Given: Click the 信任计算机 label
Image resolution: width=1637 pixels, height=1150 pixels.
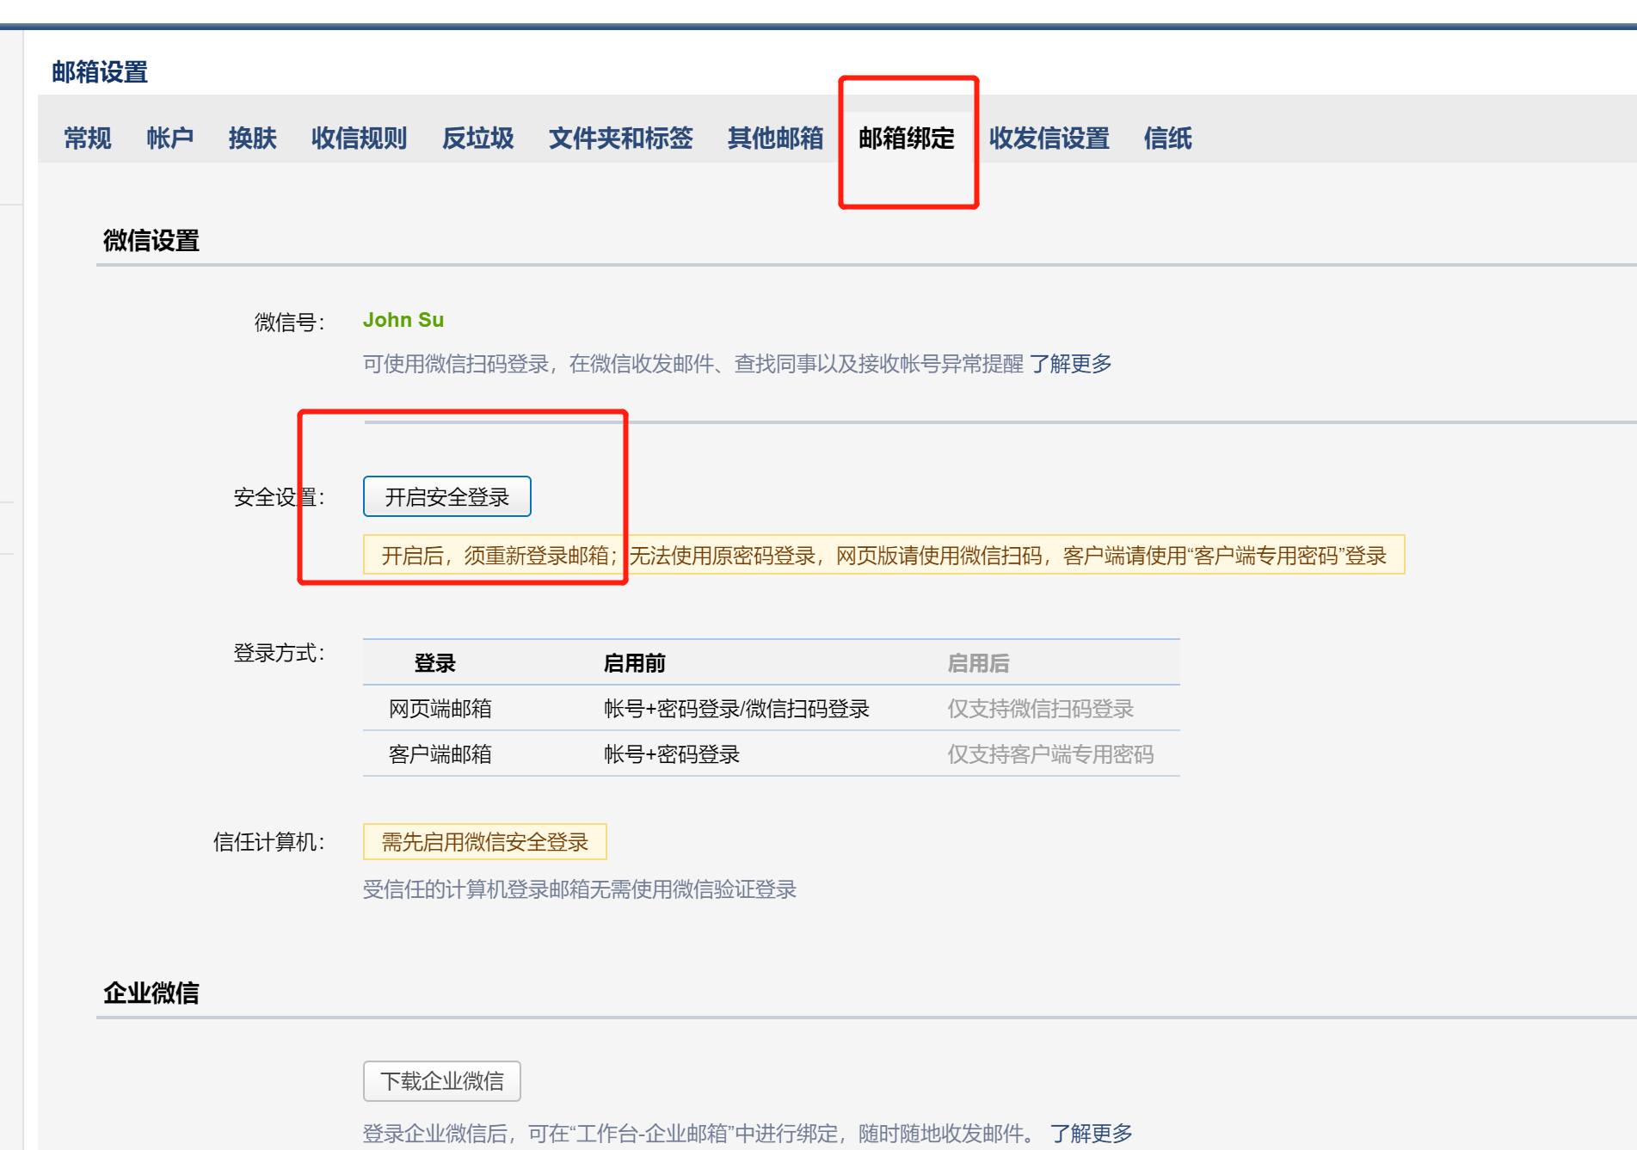Looking at the screenshot, I should pos(269,842).
